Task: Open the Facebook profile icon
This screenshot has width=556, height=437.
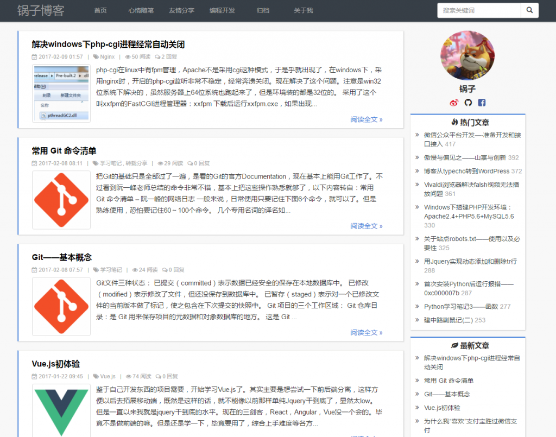Action: (x=482, y=103)
